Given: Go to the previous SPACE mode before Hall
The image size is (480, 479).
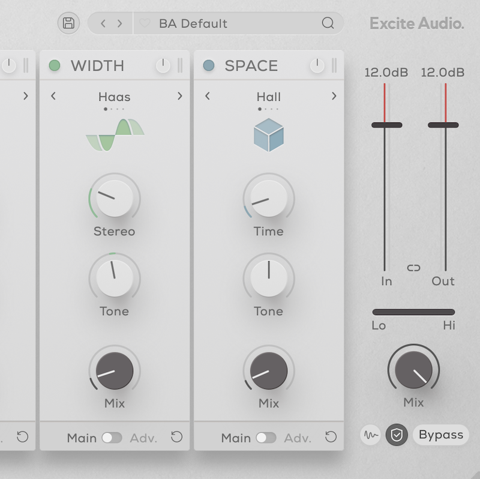Looking at the screenshot, I should click(x=208, y=96).
